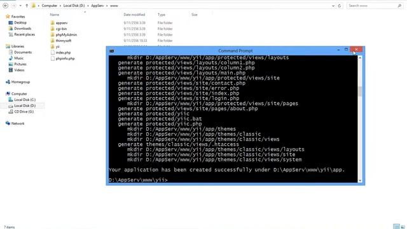Click the phpinfo.php file name
The image size is (407, 229).
(x=65, y=59)
